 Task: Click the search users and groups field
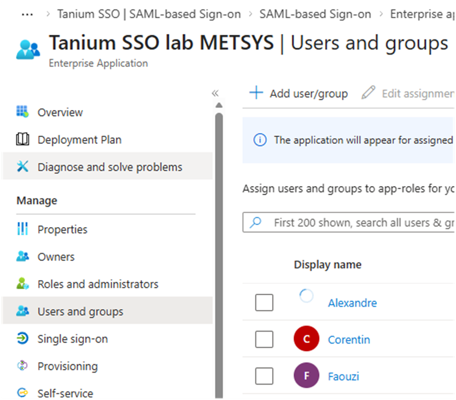pyautogui.click(x=361, y=223)
